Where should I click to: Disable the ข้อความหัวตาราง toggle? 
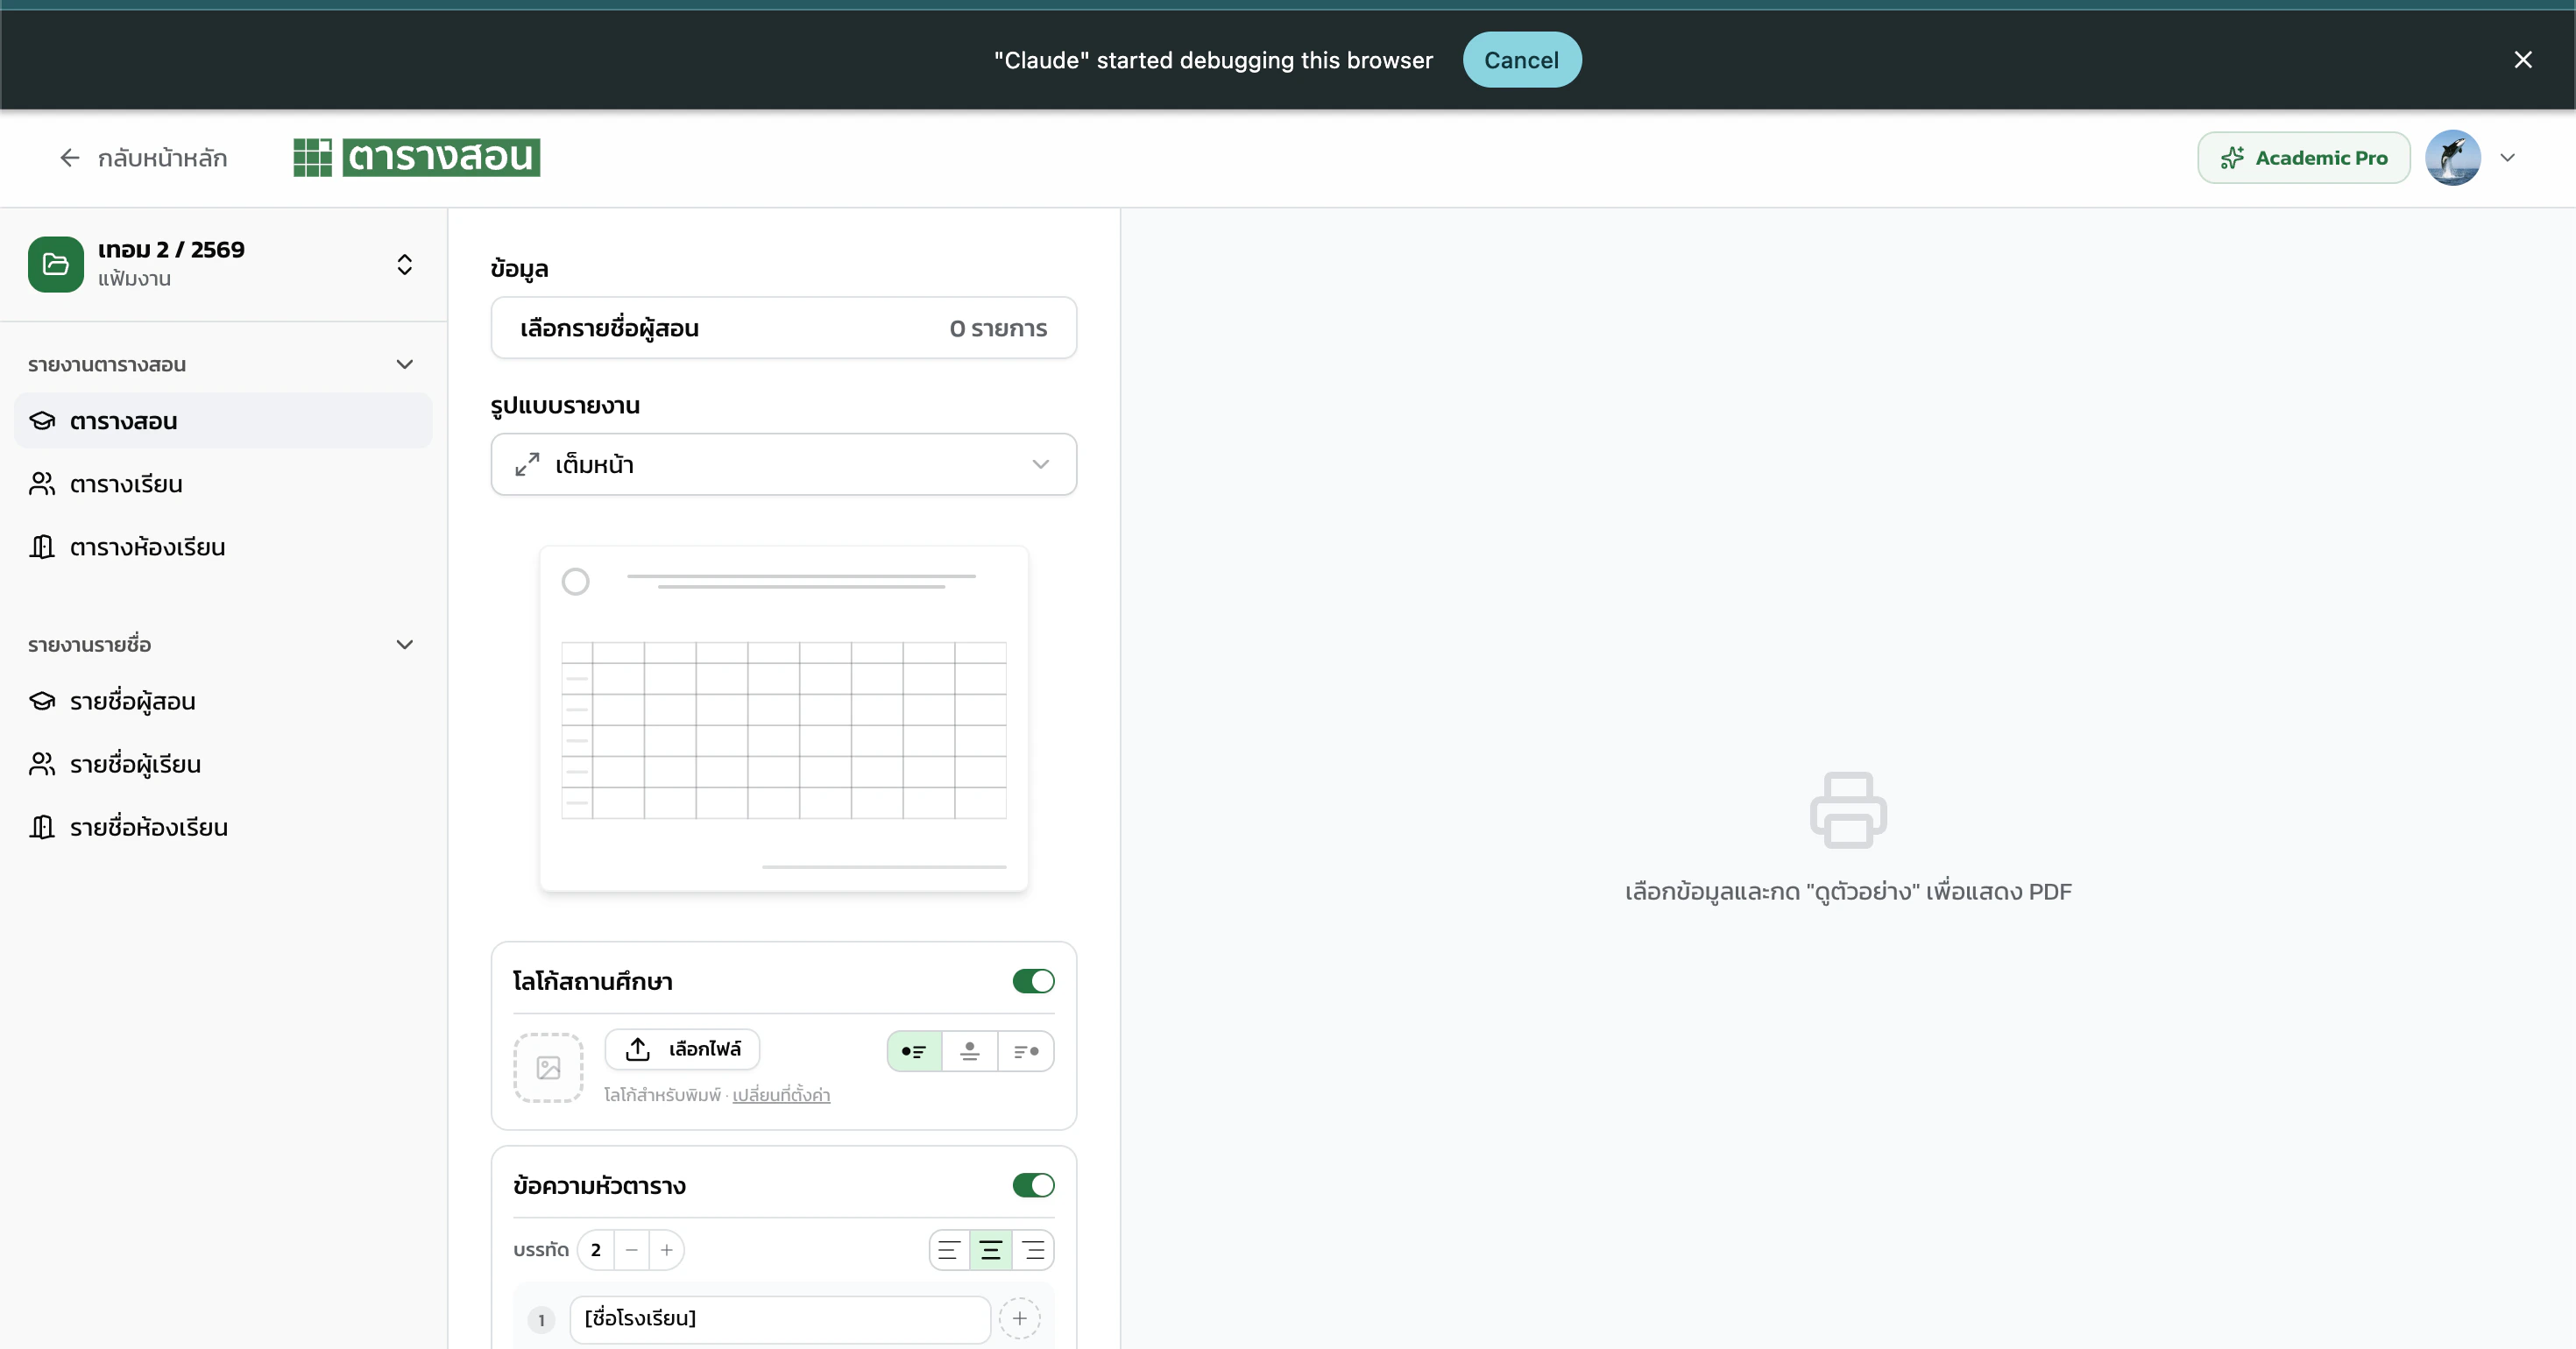[1033, 1185]
